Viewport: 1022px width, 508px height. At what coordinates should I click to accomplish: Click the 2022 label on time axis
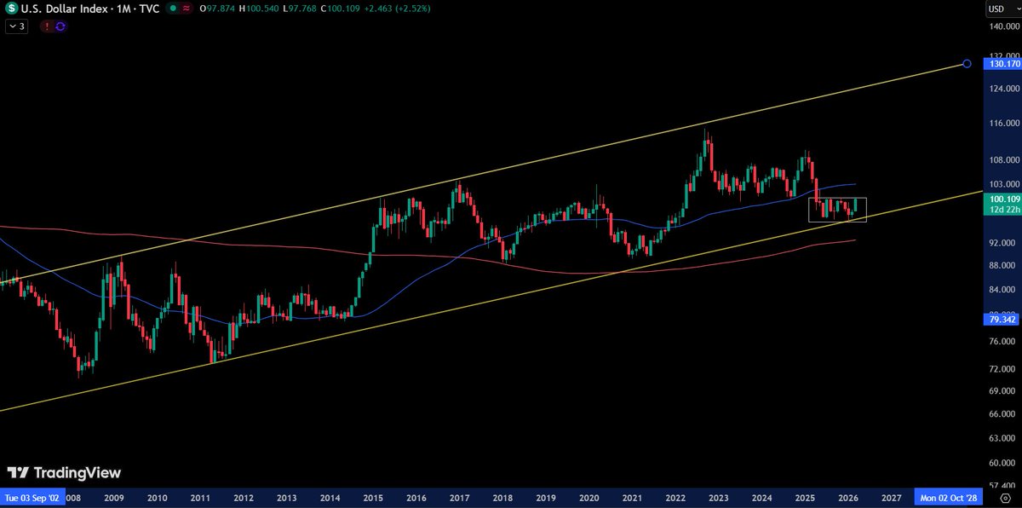click(675, 497)
